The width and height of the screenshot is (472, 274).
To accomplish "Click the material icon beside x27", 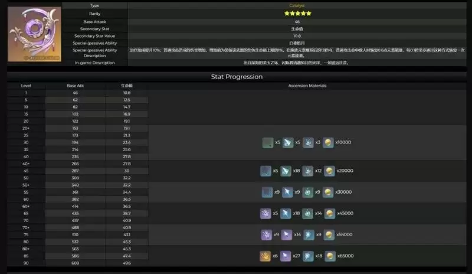I will tap(286, 256).
